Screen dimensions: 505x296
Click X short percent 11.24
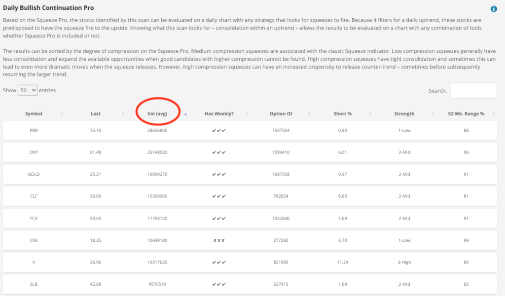[x=343, y=262]
